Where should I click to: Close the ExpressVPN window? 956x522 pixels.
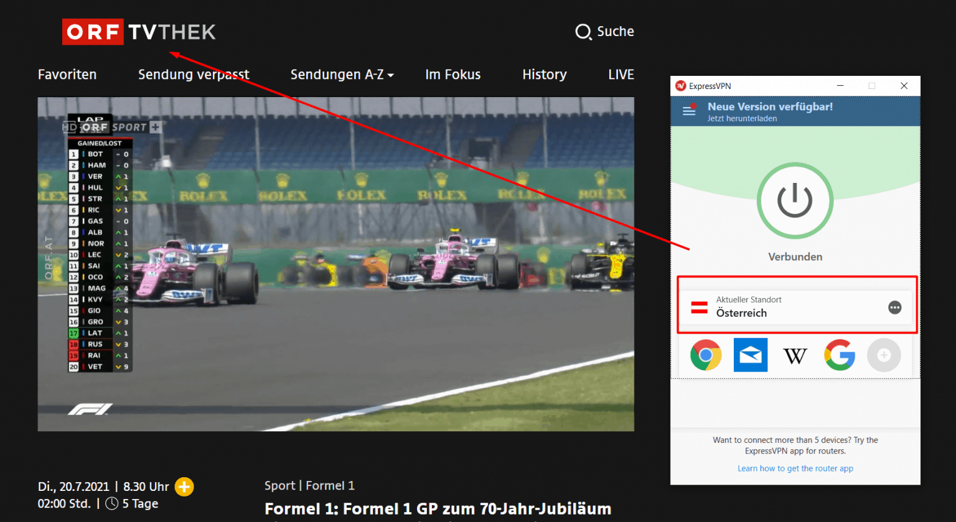coord(904,86)
